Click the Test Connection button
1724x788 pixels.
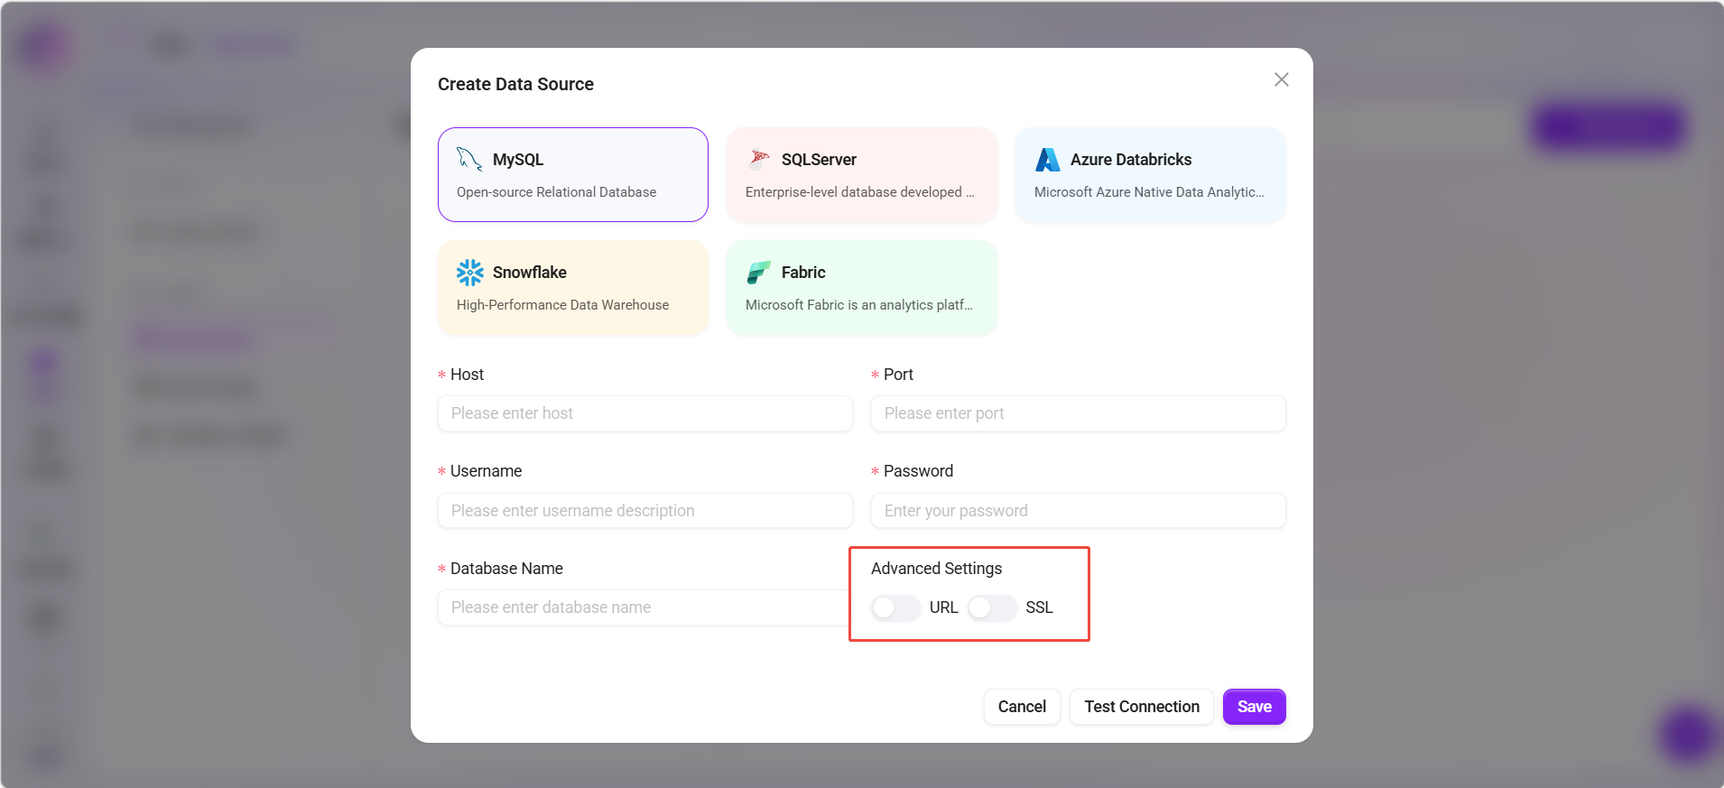pos(1142,707)
